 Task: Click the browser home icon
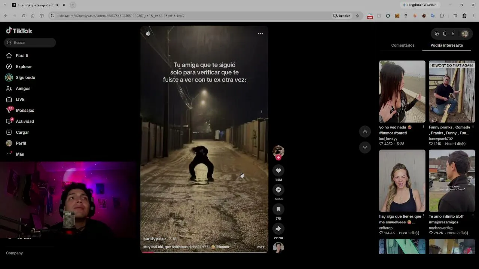click(33, 16)
